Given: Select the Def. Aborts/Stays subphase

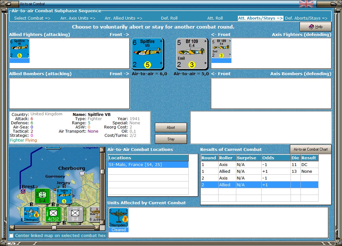Looking at the screenshot, I should click(306, 18).
